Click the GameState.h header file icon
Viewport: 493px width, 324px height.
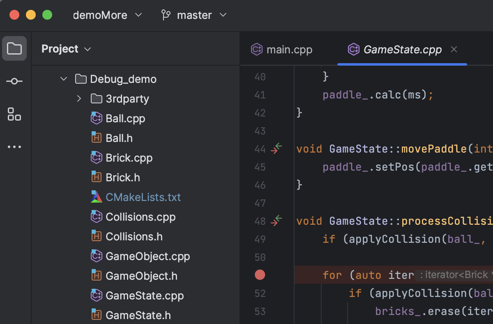click(96, 315)
